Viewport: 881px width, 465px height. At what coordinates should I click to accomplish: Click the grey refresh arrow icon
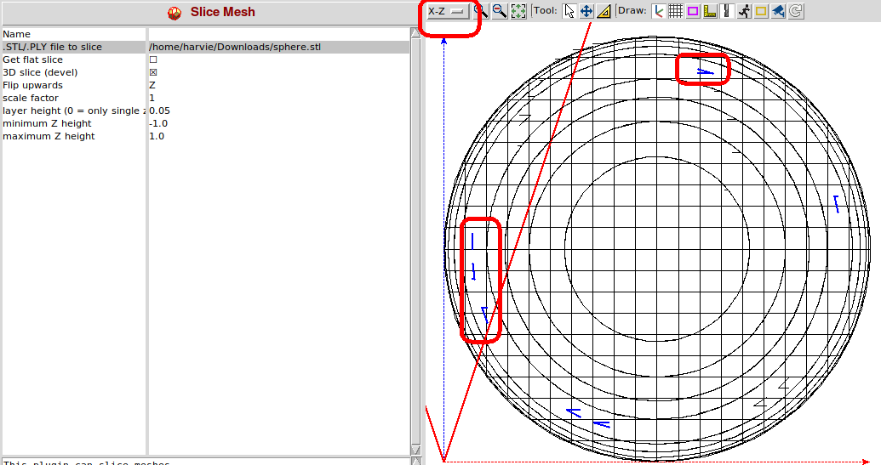coord(796,11)
